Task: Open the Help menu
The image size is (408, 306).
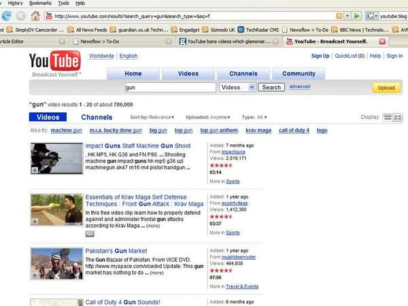Action: click(x=80, y=3)
